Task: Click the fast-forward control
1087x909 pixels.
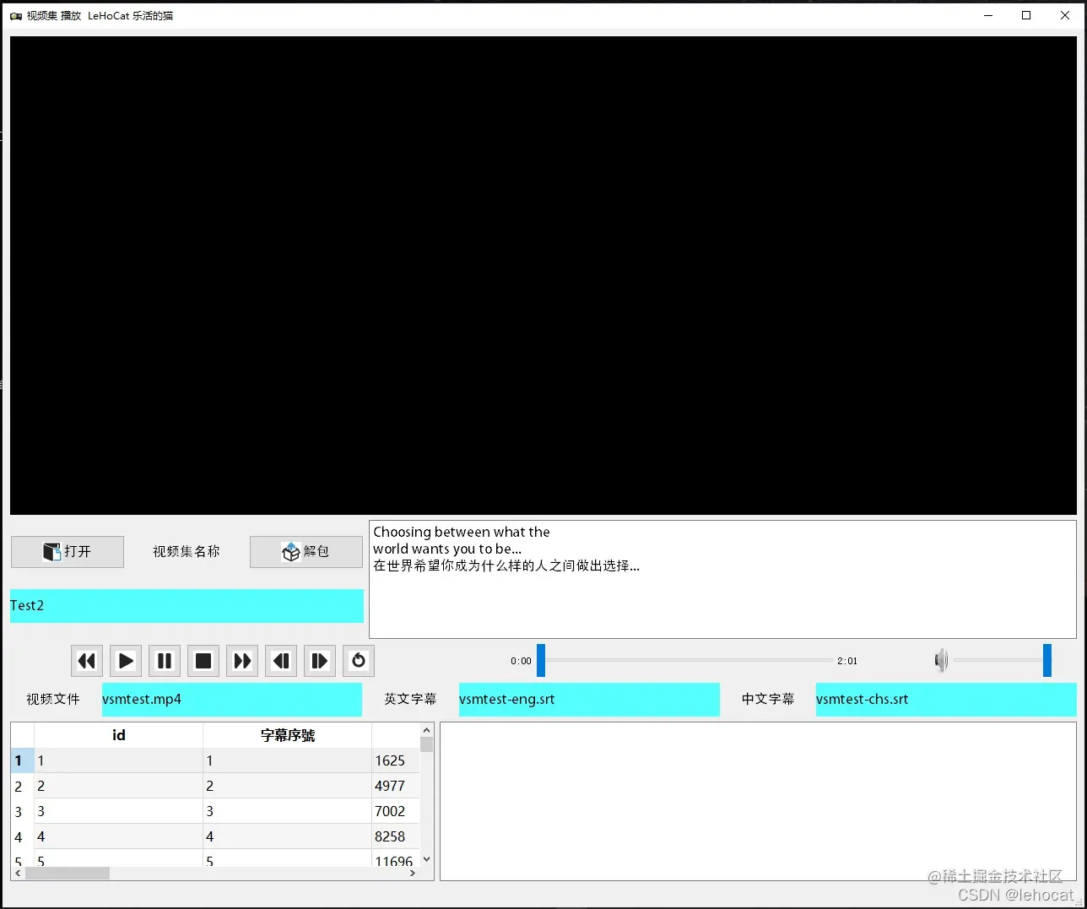Action: 242,661
